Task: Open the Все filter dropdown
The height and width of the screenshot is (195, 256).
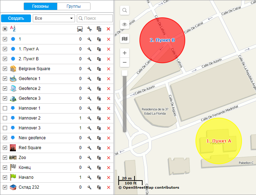Action: 54,18
